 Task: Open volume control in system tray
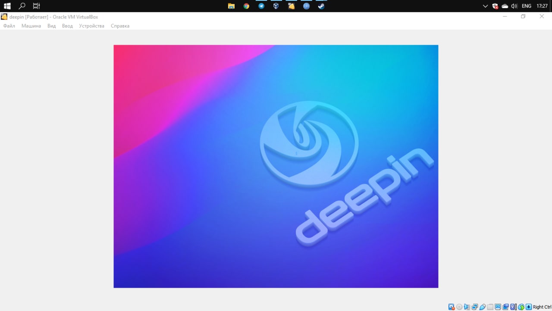(514, 6)
